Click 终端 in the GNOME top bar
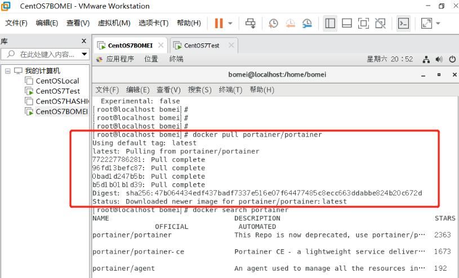The width and height of the screenshot is (459, 278). pyautogui.click(x=176, y=59)
